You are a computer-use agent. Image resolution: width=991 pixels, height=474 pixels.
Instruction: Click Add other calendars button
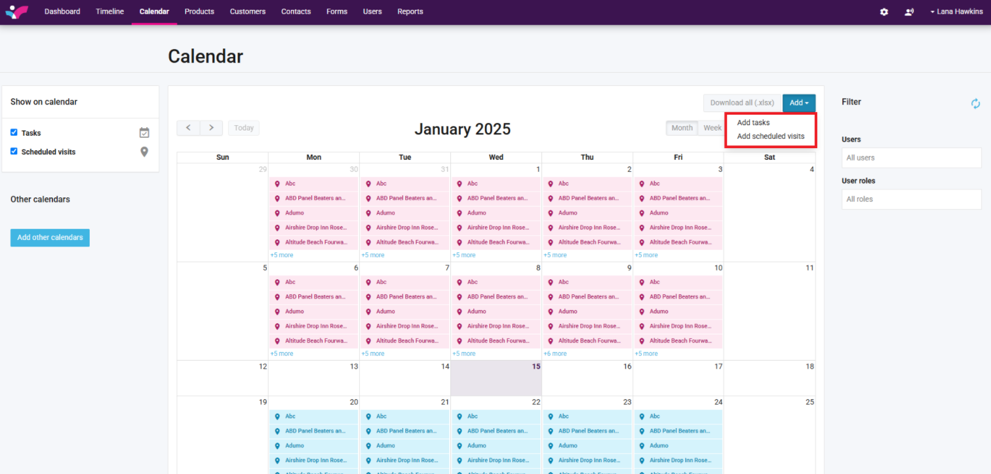(x=50, y=237)
